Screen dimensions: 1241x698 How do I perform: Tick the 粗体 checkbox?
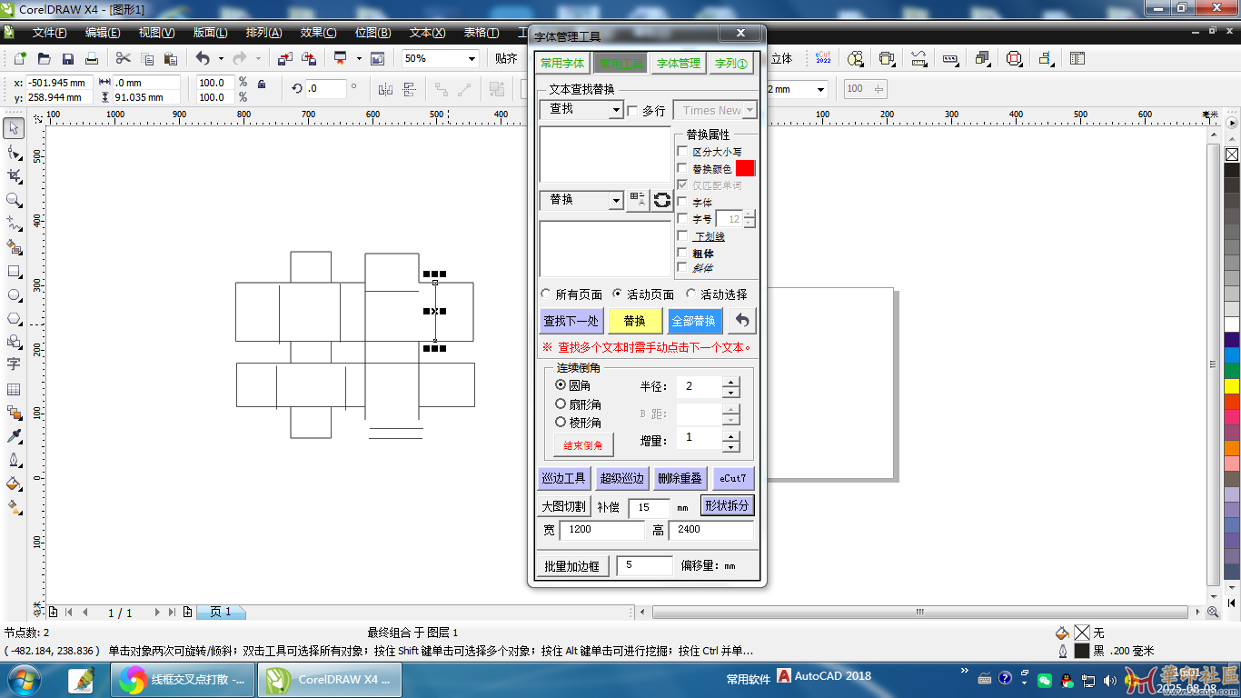click(682, 253)
